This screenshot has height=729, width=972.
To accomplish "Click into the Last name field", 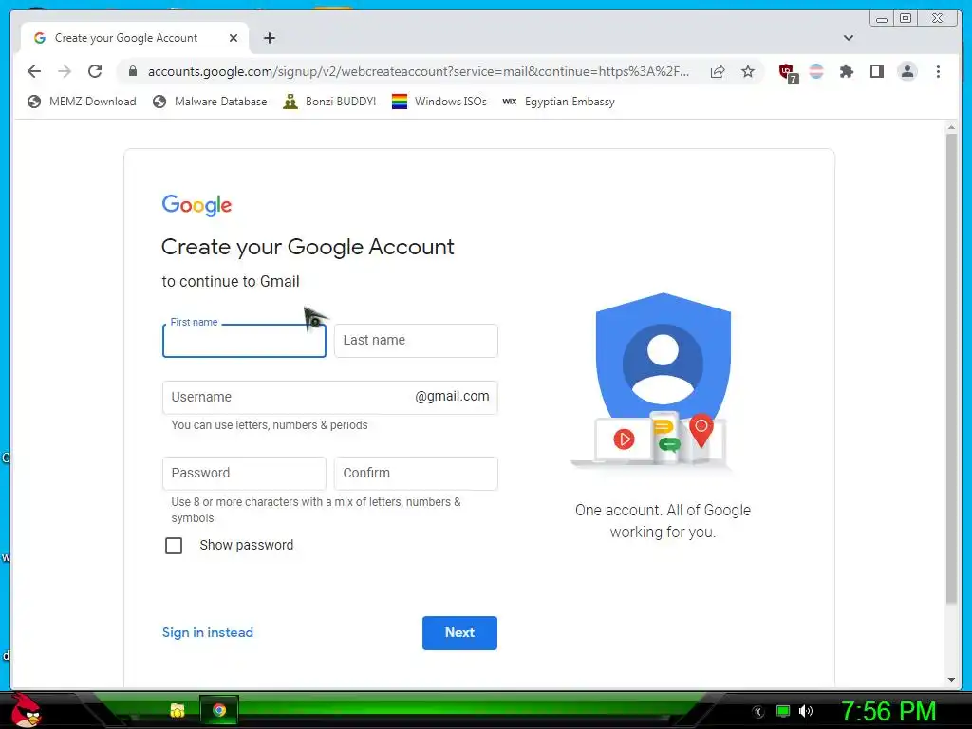I will click(x=416, y=341).
